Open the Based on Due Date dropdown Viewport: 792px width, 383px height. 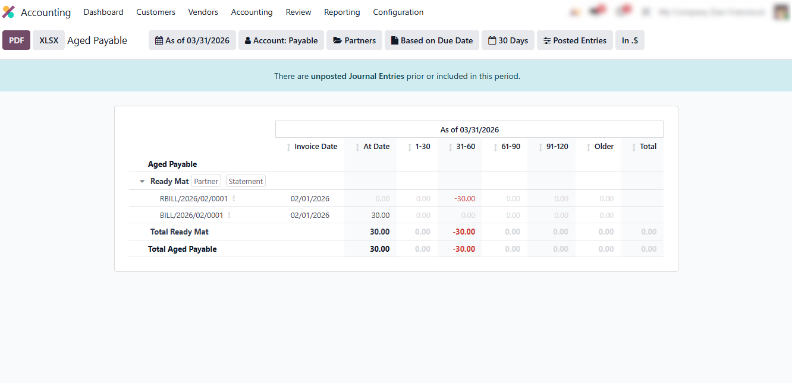pyautogui.click(x=432, y=40)
